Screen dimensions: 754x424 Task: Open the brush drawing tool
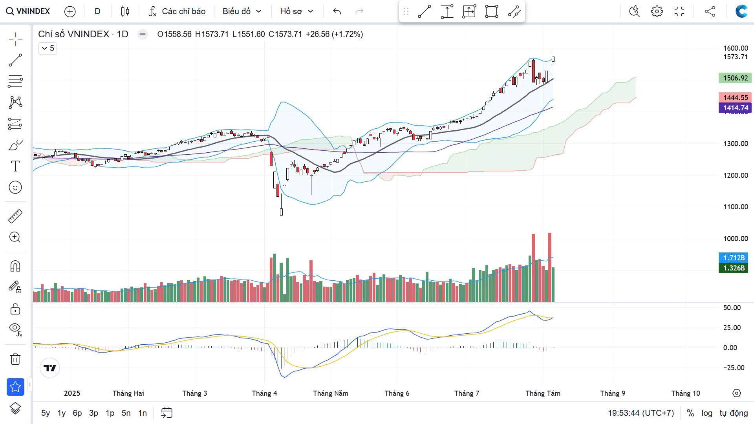click(x=15, y=146)
